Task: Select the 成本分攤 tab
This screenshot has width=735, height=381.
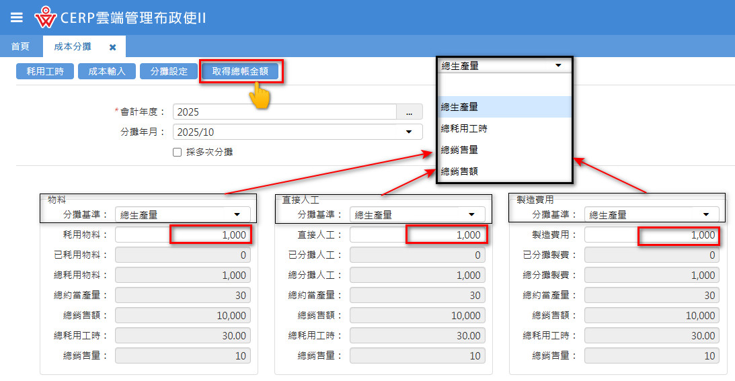Action: point(73,46)
